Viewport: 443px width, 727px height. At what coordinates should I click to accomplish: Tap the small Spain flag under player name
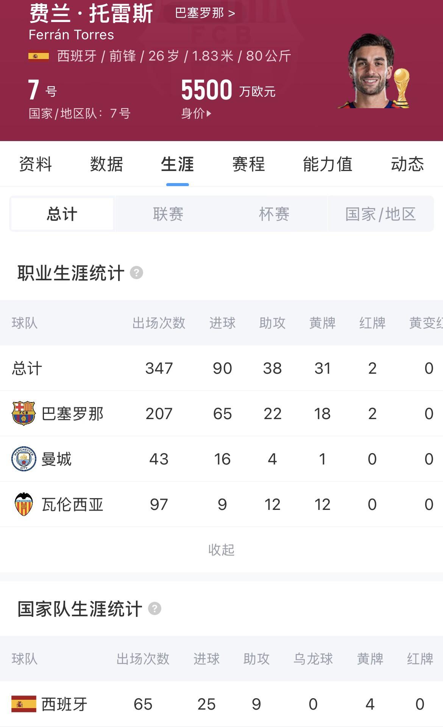(39, 56)
